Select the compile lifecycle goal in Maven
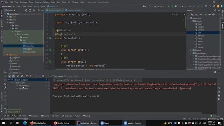The height and width of the screenshot is (126, 224). [201, 30]
